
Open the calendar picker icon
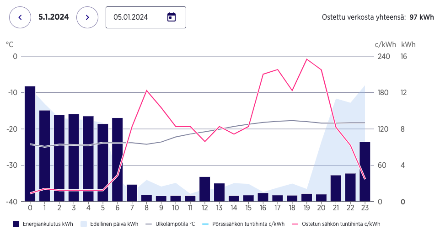(172, 17)
